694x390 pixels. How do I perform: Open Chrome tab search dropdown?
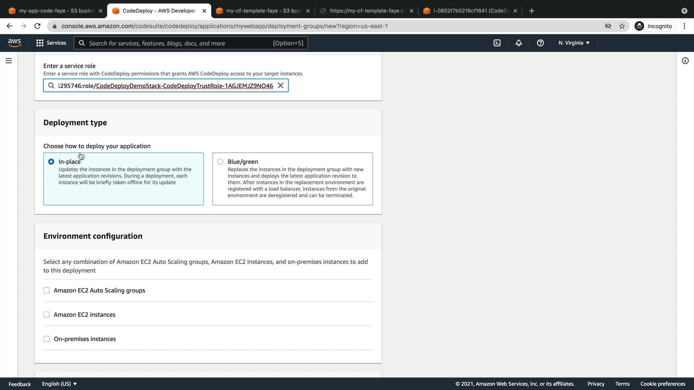click(684, 11)
